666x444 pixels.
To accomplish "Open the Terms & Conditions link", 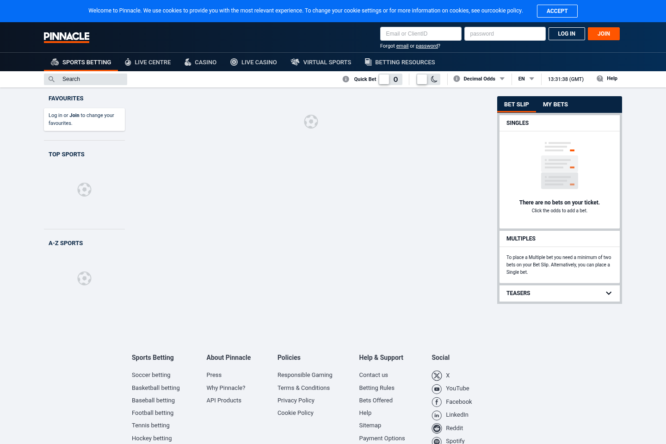I will pyautogui.click(x=304, y=388).
